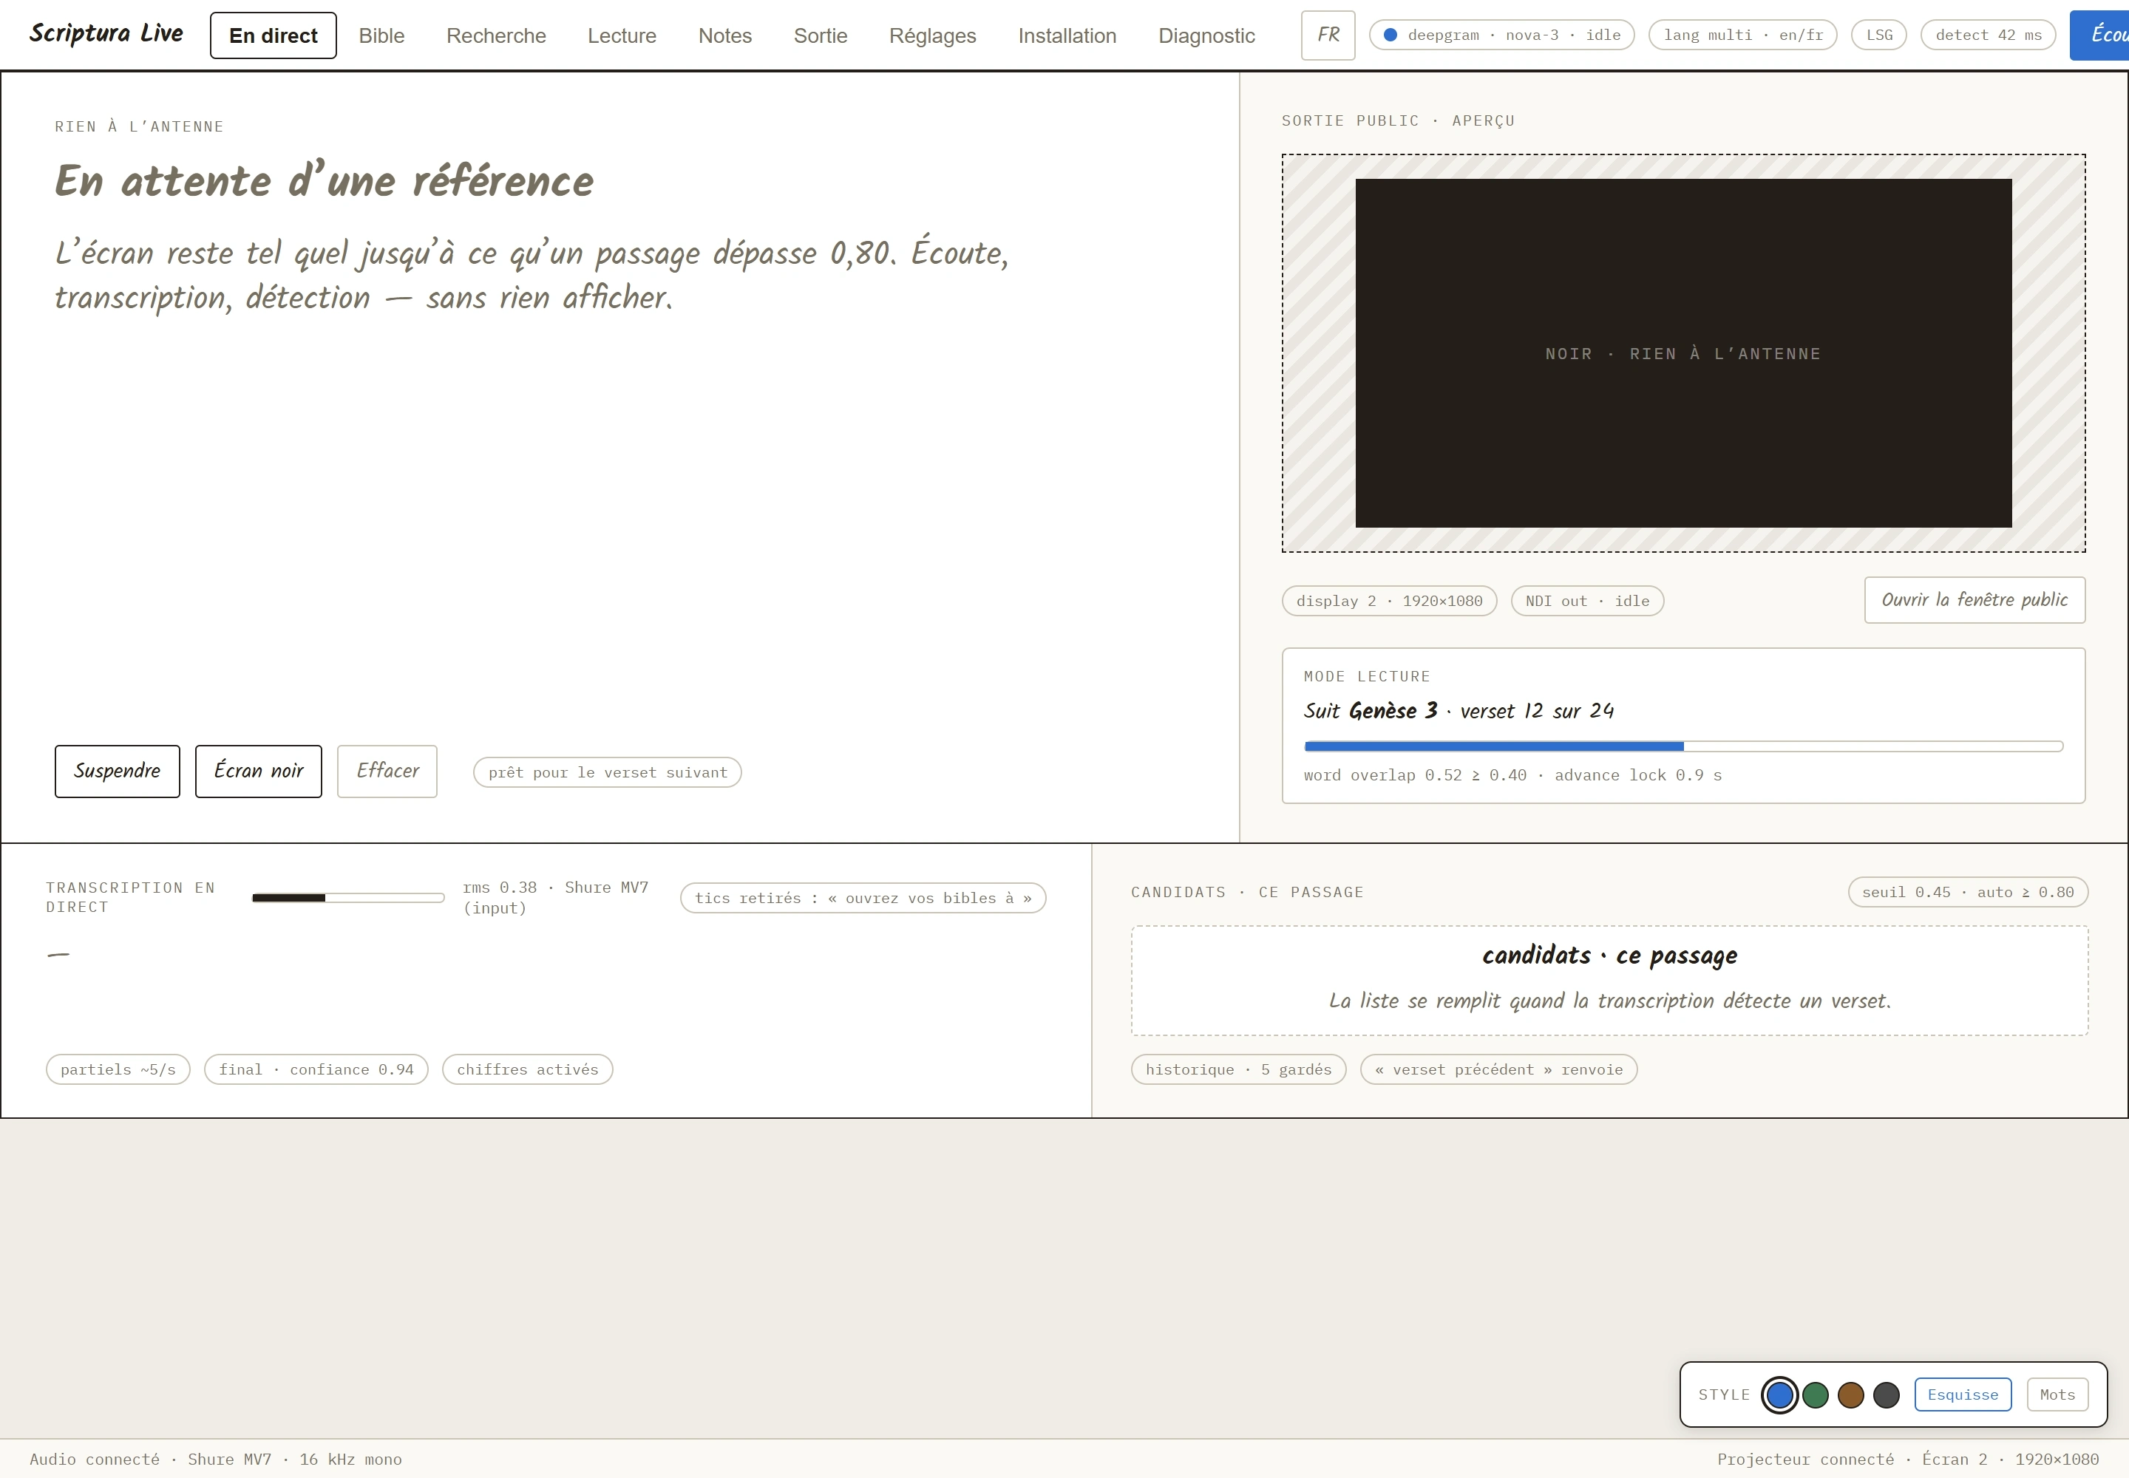The width and height of the screenshot is (2129, 1478).
Task: Select the blue style color swatch
Action: tap(1779, 1394)
